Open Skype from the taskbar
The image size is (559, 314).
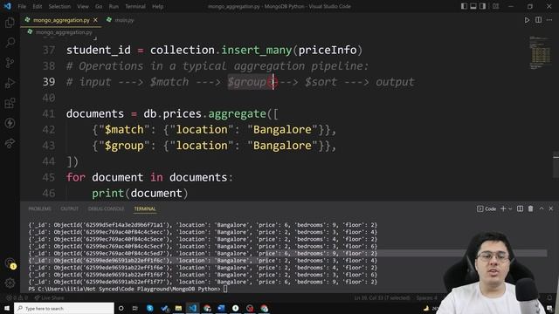click(149, 308)
